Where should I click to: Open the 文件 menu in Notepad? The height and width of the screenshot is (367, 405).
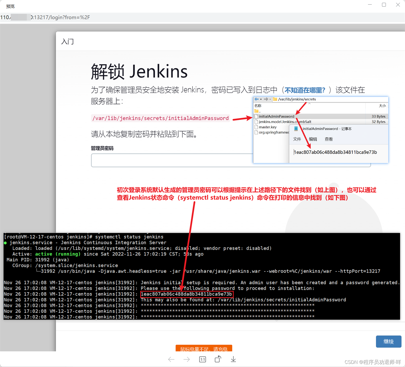297,139
